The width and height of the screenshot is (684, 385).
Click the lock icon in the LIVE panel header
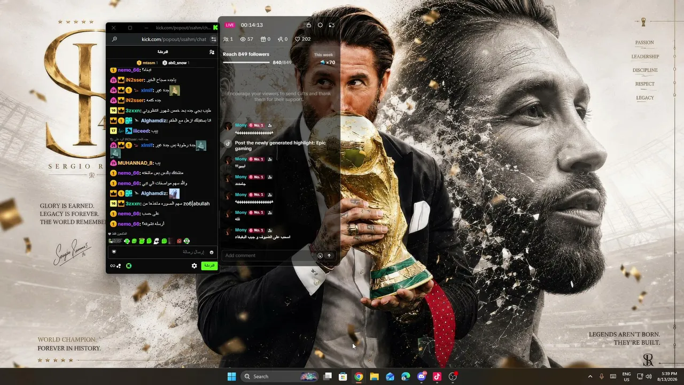coord(308,25)
